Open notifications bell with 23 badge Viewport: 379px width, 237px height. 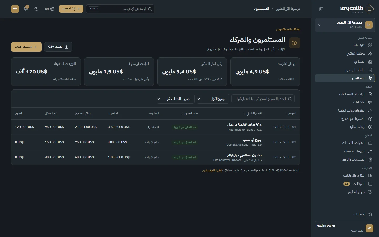point(26,9)
